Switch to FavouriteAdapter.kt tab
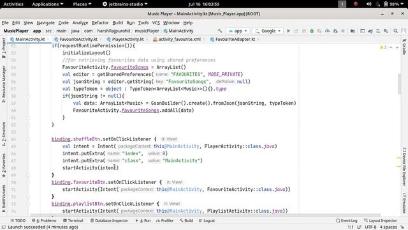This screenshot has width=408, height=230. [235, 39]
